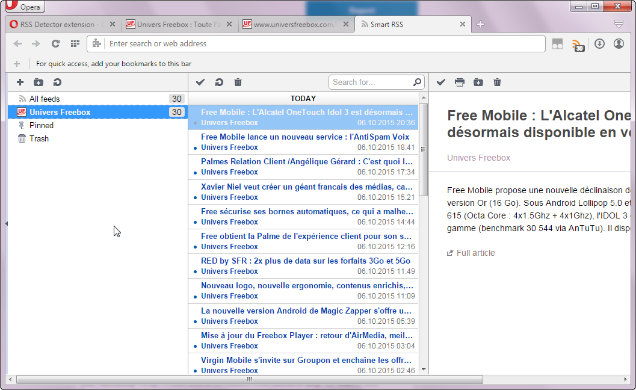This screenshot has height=390, width=636.
Task: Print the open article
Action: 460,82
